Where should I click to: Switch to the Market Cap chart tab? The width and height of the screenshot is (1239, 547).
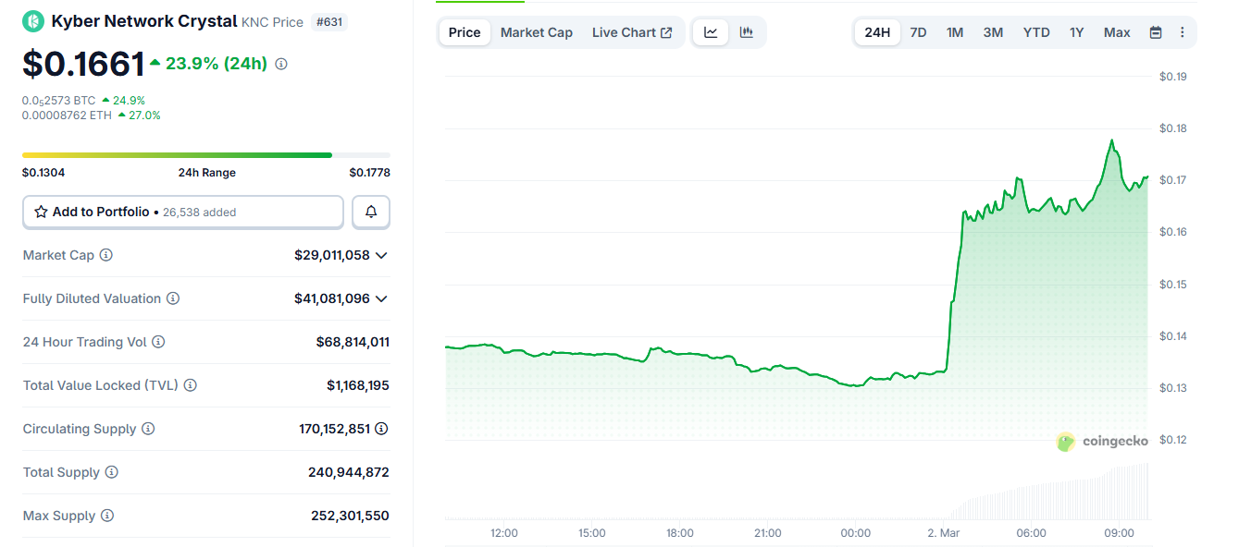[x=537, y=31]
